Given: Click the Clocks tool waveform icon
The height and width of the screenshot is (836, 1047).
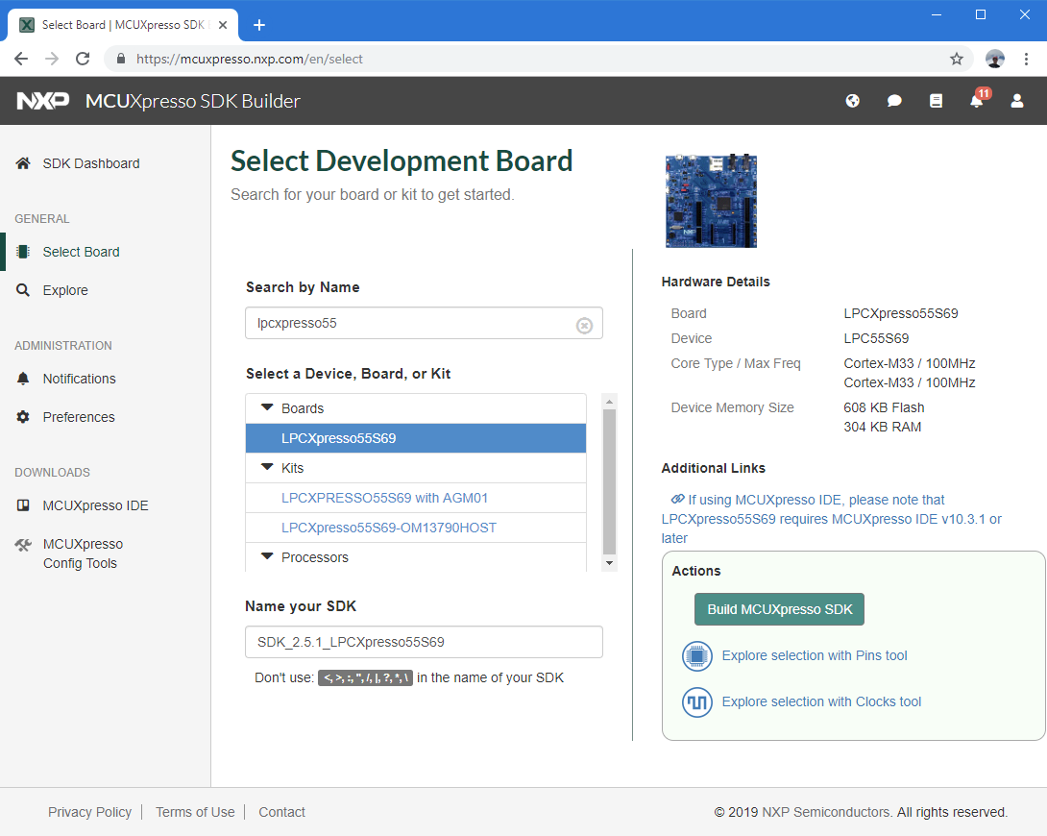Looking at the screenshot, I should pos(696,702).
